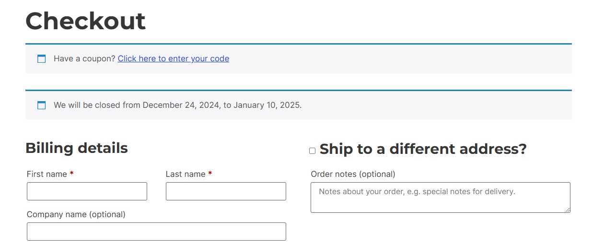Screen dimensions: 592x244
Task: Click the "Order notes (optional)" label
Action: [x=353, y=174]
